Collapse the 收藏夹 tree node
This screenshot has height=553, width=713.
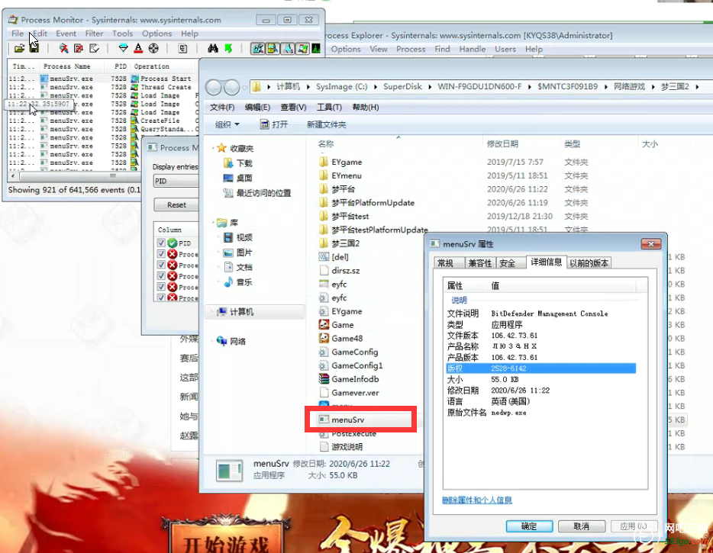(x=213, y=148)
